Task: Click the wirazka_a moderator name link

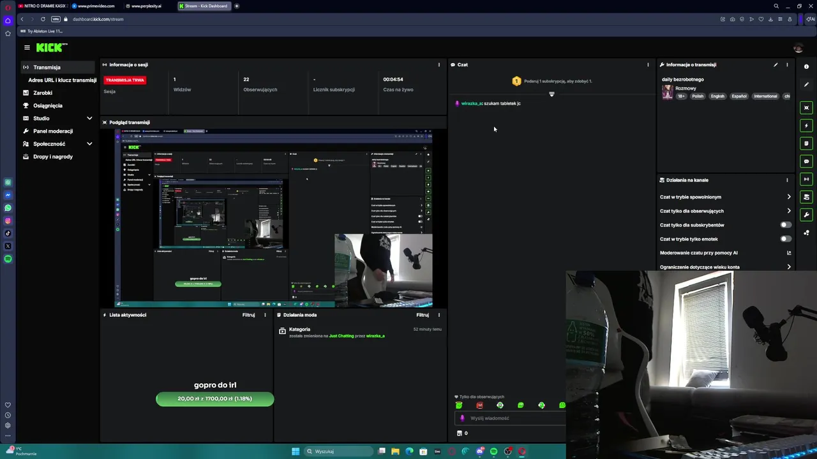Action: click(x=375, y=336)
